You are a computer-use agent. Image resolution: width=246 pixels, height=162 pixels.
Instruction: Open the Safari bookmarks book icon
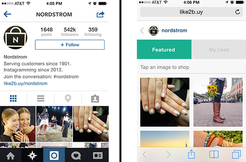click(x=214, y=154)
